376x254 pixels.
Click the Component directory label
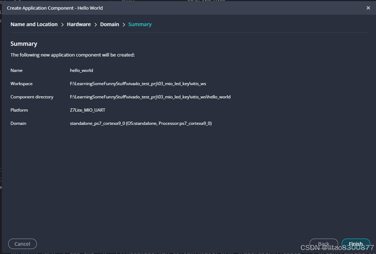click(x=32, y=97)
